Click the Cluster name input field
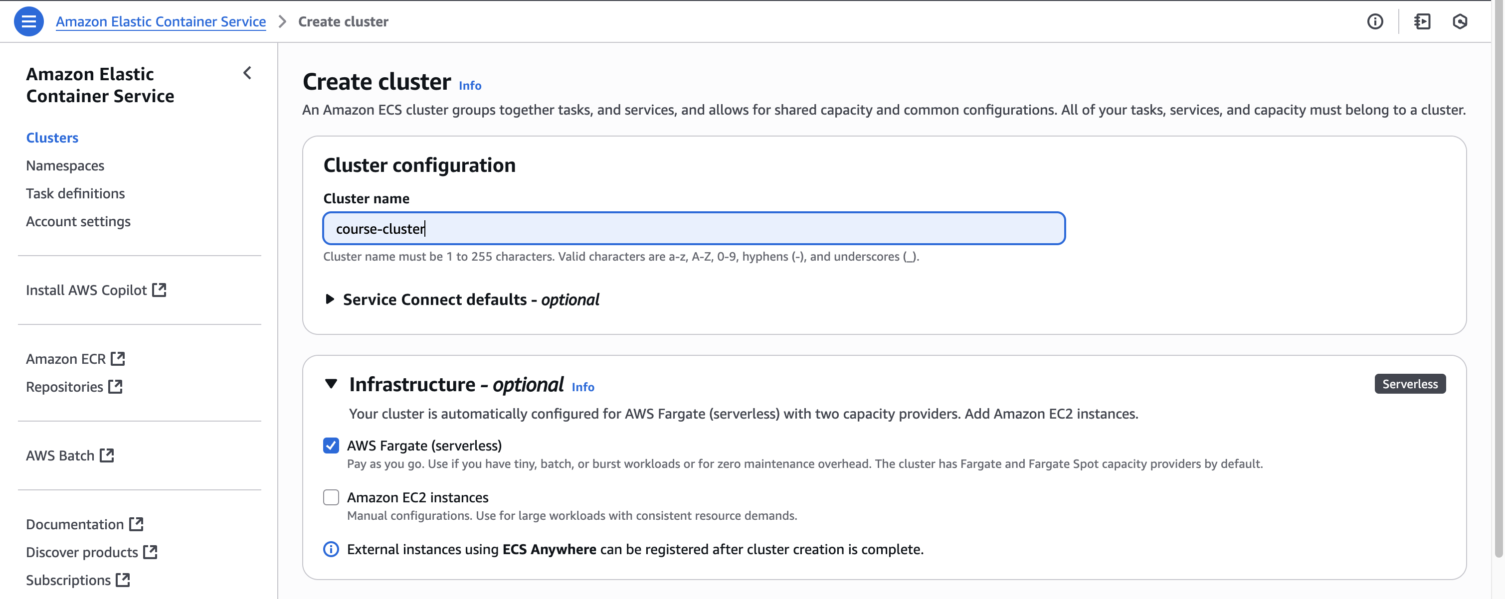The image size is (1505, 599). click(x=694, y=228)
